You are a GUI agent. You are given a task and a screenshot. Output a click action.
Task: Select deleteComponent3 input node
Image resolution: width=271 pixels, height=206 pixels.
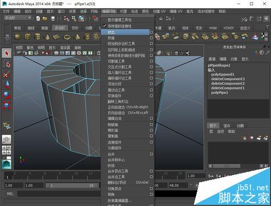(228, 79)
